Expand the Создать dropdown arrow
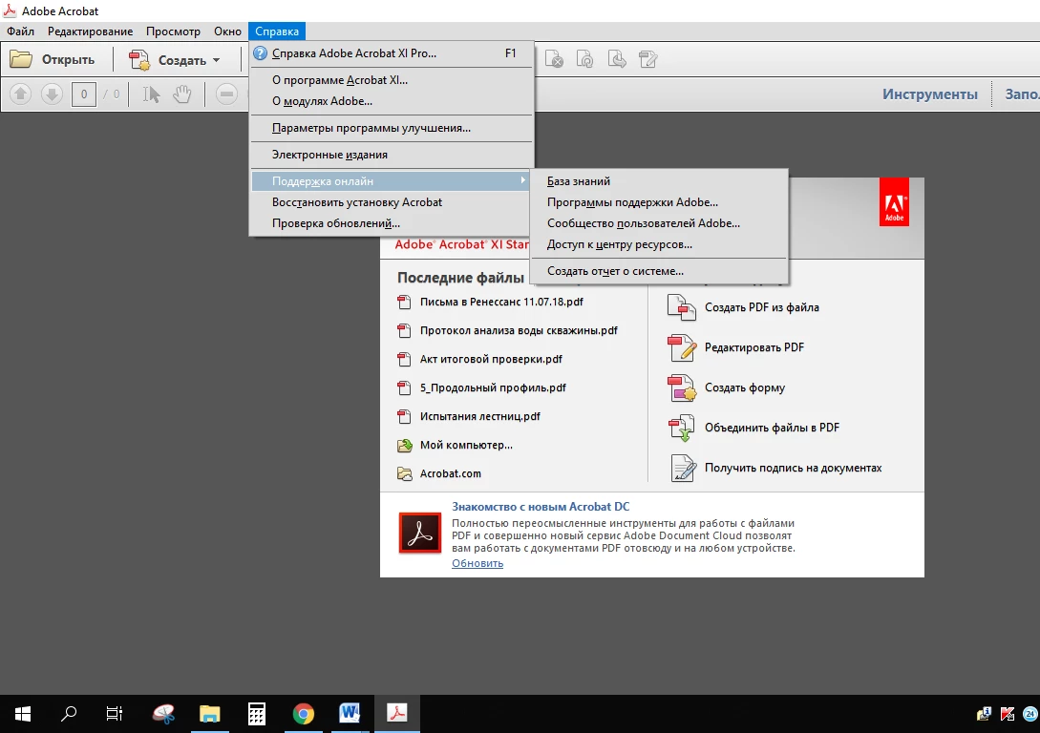 click(216, 60)
